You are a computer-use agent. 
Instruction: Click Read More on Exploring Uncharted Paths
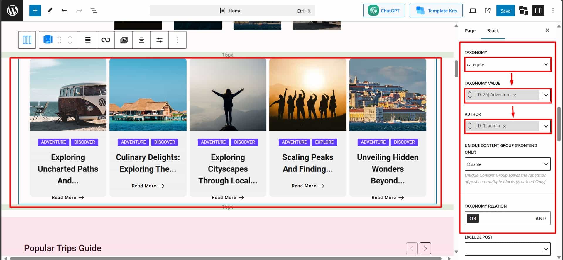coord(68,198)
